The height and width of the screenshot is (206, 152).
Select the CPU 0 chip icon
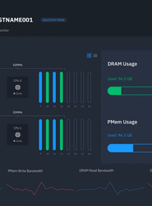click(x=18, y=87)
